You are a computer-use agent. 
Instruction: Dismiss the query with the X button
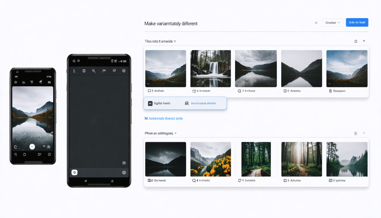[x=316, y=22]
